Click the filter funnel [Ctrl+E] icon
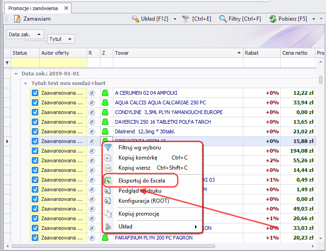Image resolution: width=326 pixels, height=251 pixels. pos(185,19)
